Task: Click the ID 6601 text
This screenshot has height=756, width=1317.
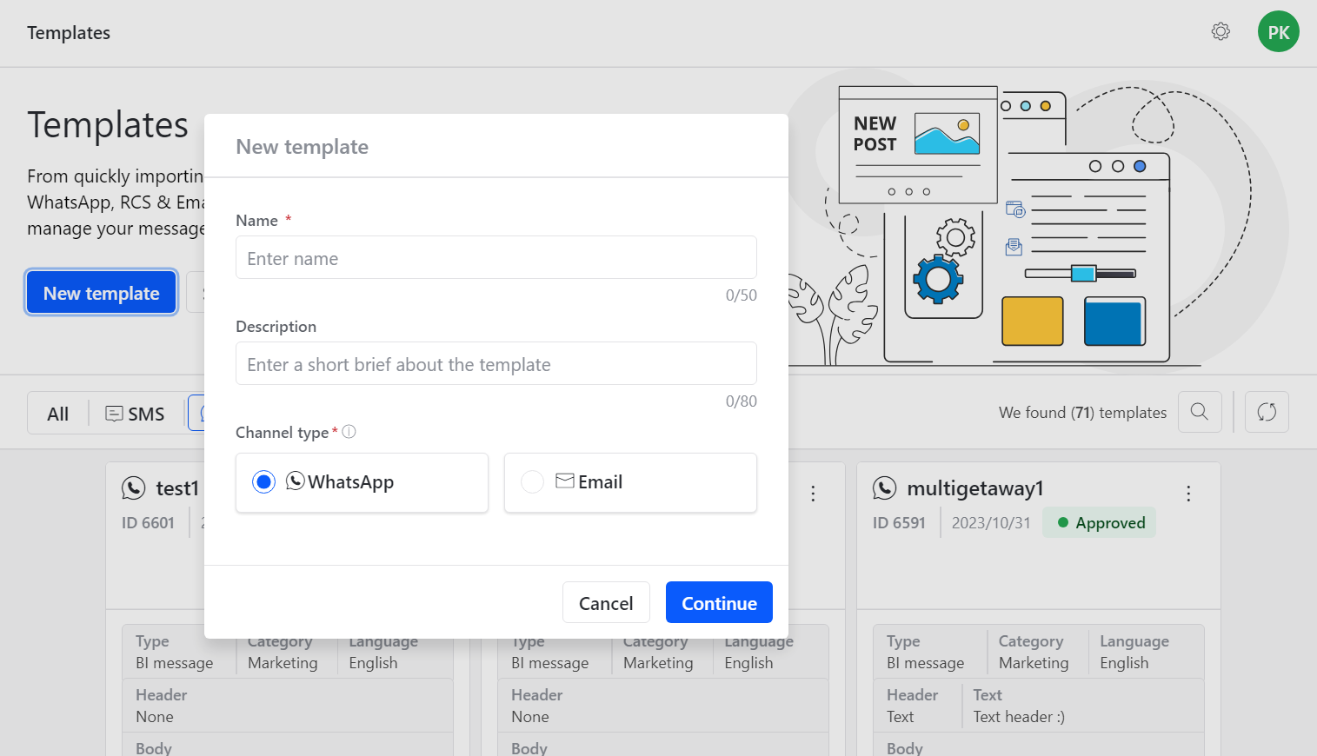Action: [148, 523]
